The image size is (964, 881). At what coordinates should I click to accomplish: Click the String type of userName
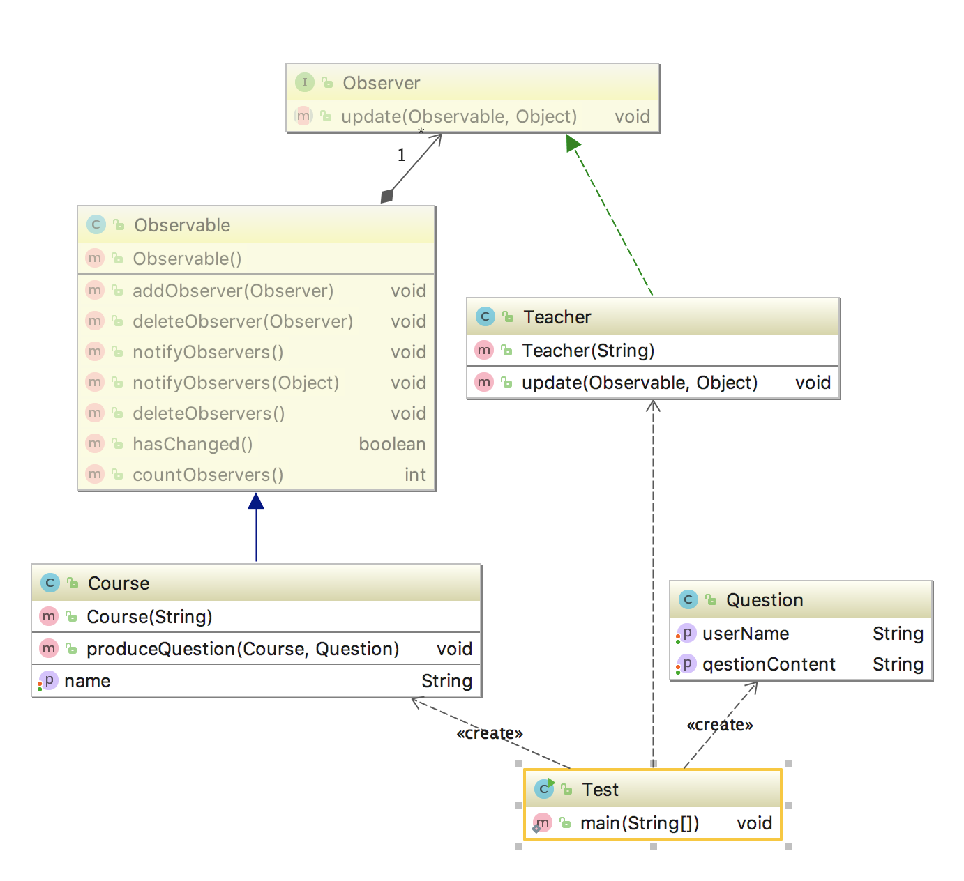click(898, 634)
